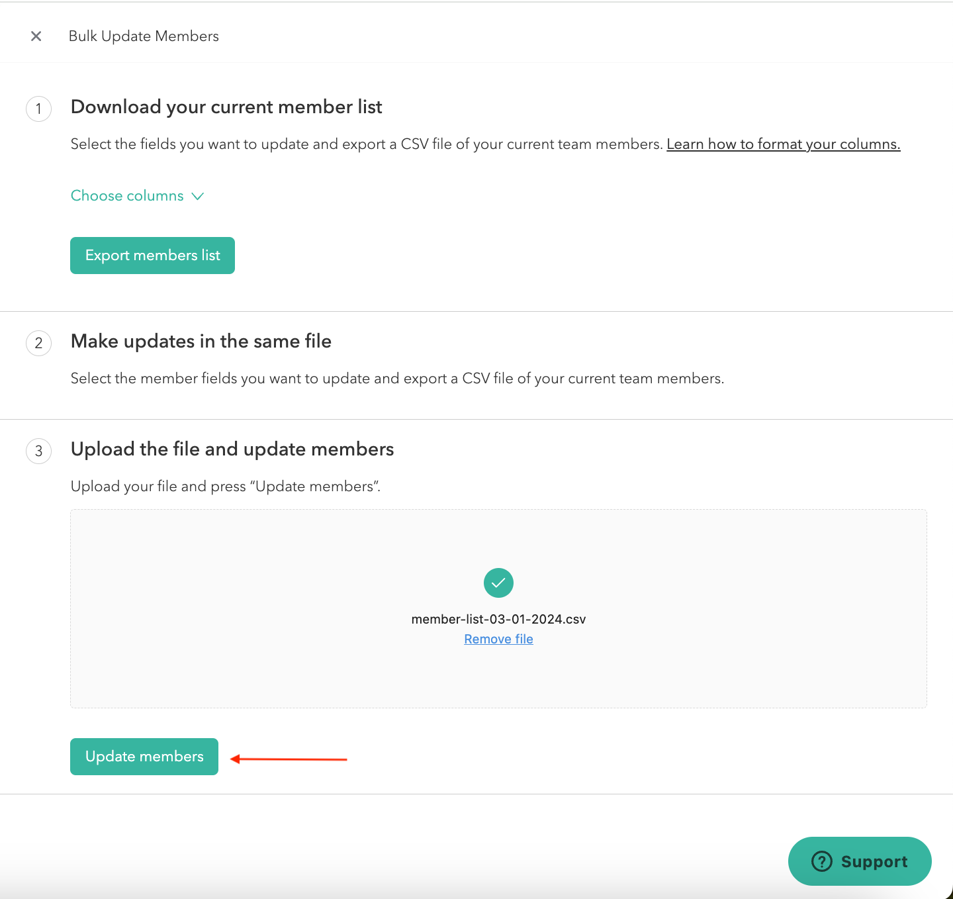Expand the Choose columns chevron arrow

[198, 196]
